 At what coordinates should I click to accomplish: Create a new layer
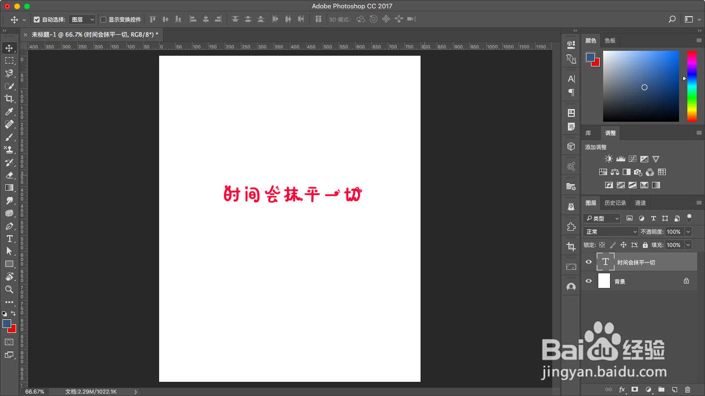pyautogui.click(x=675, y=390)
